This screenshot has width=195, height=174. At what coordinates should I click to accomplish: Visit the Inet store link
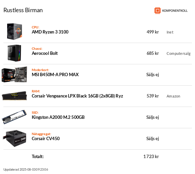pos(170,32)
